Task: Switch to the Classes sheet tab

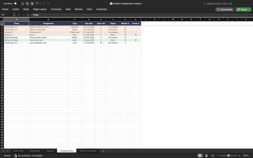Action: [50, 151]
